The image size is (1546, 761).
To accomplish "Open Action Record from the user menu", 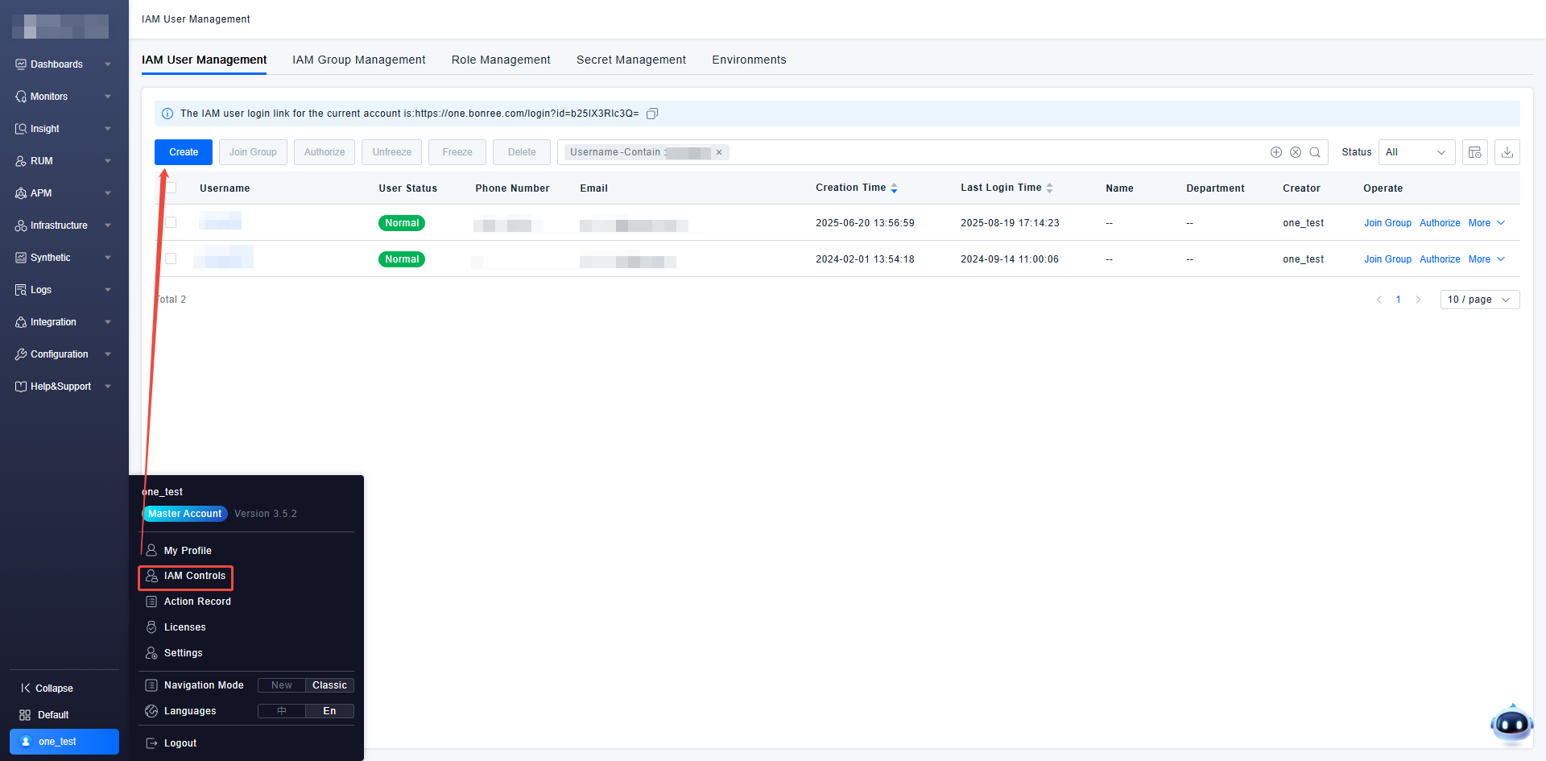I will tap(197, 602).
